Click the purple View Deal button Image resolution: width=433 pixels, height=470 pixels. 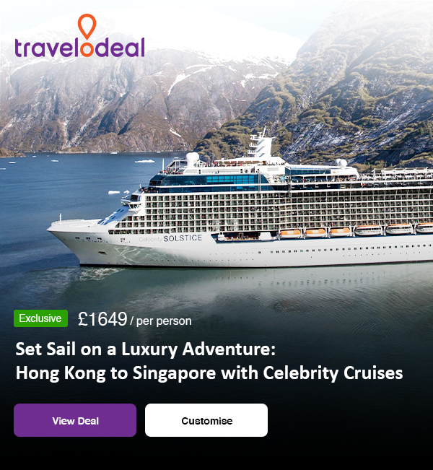[75, 420]
